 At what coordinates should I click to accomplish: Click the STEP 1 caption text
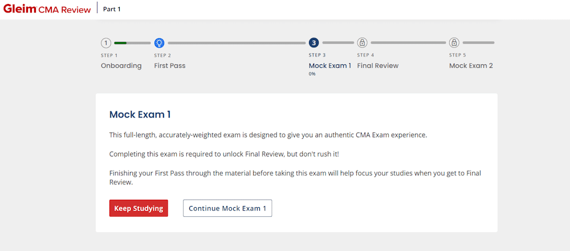tap(109, 56)
